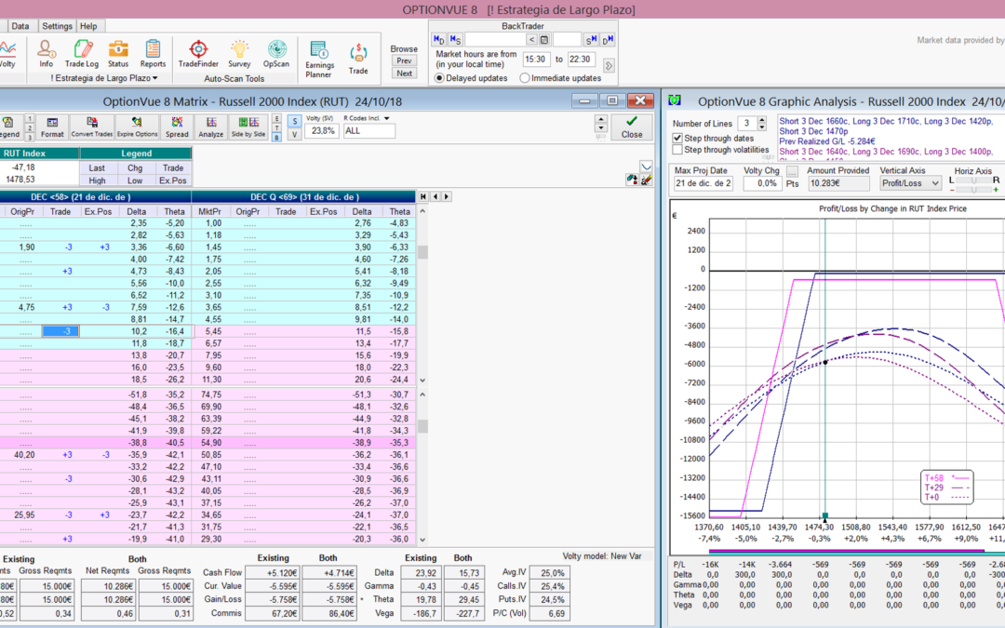Click Graphic Analysis window title icon
1005x628 pixels.
point(675,100)
